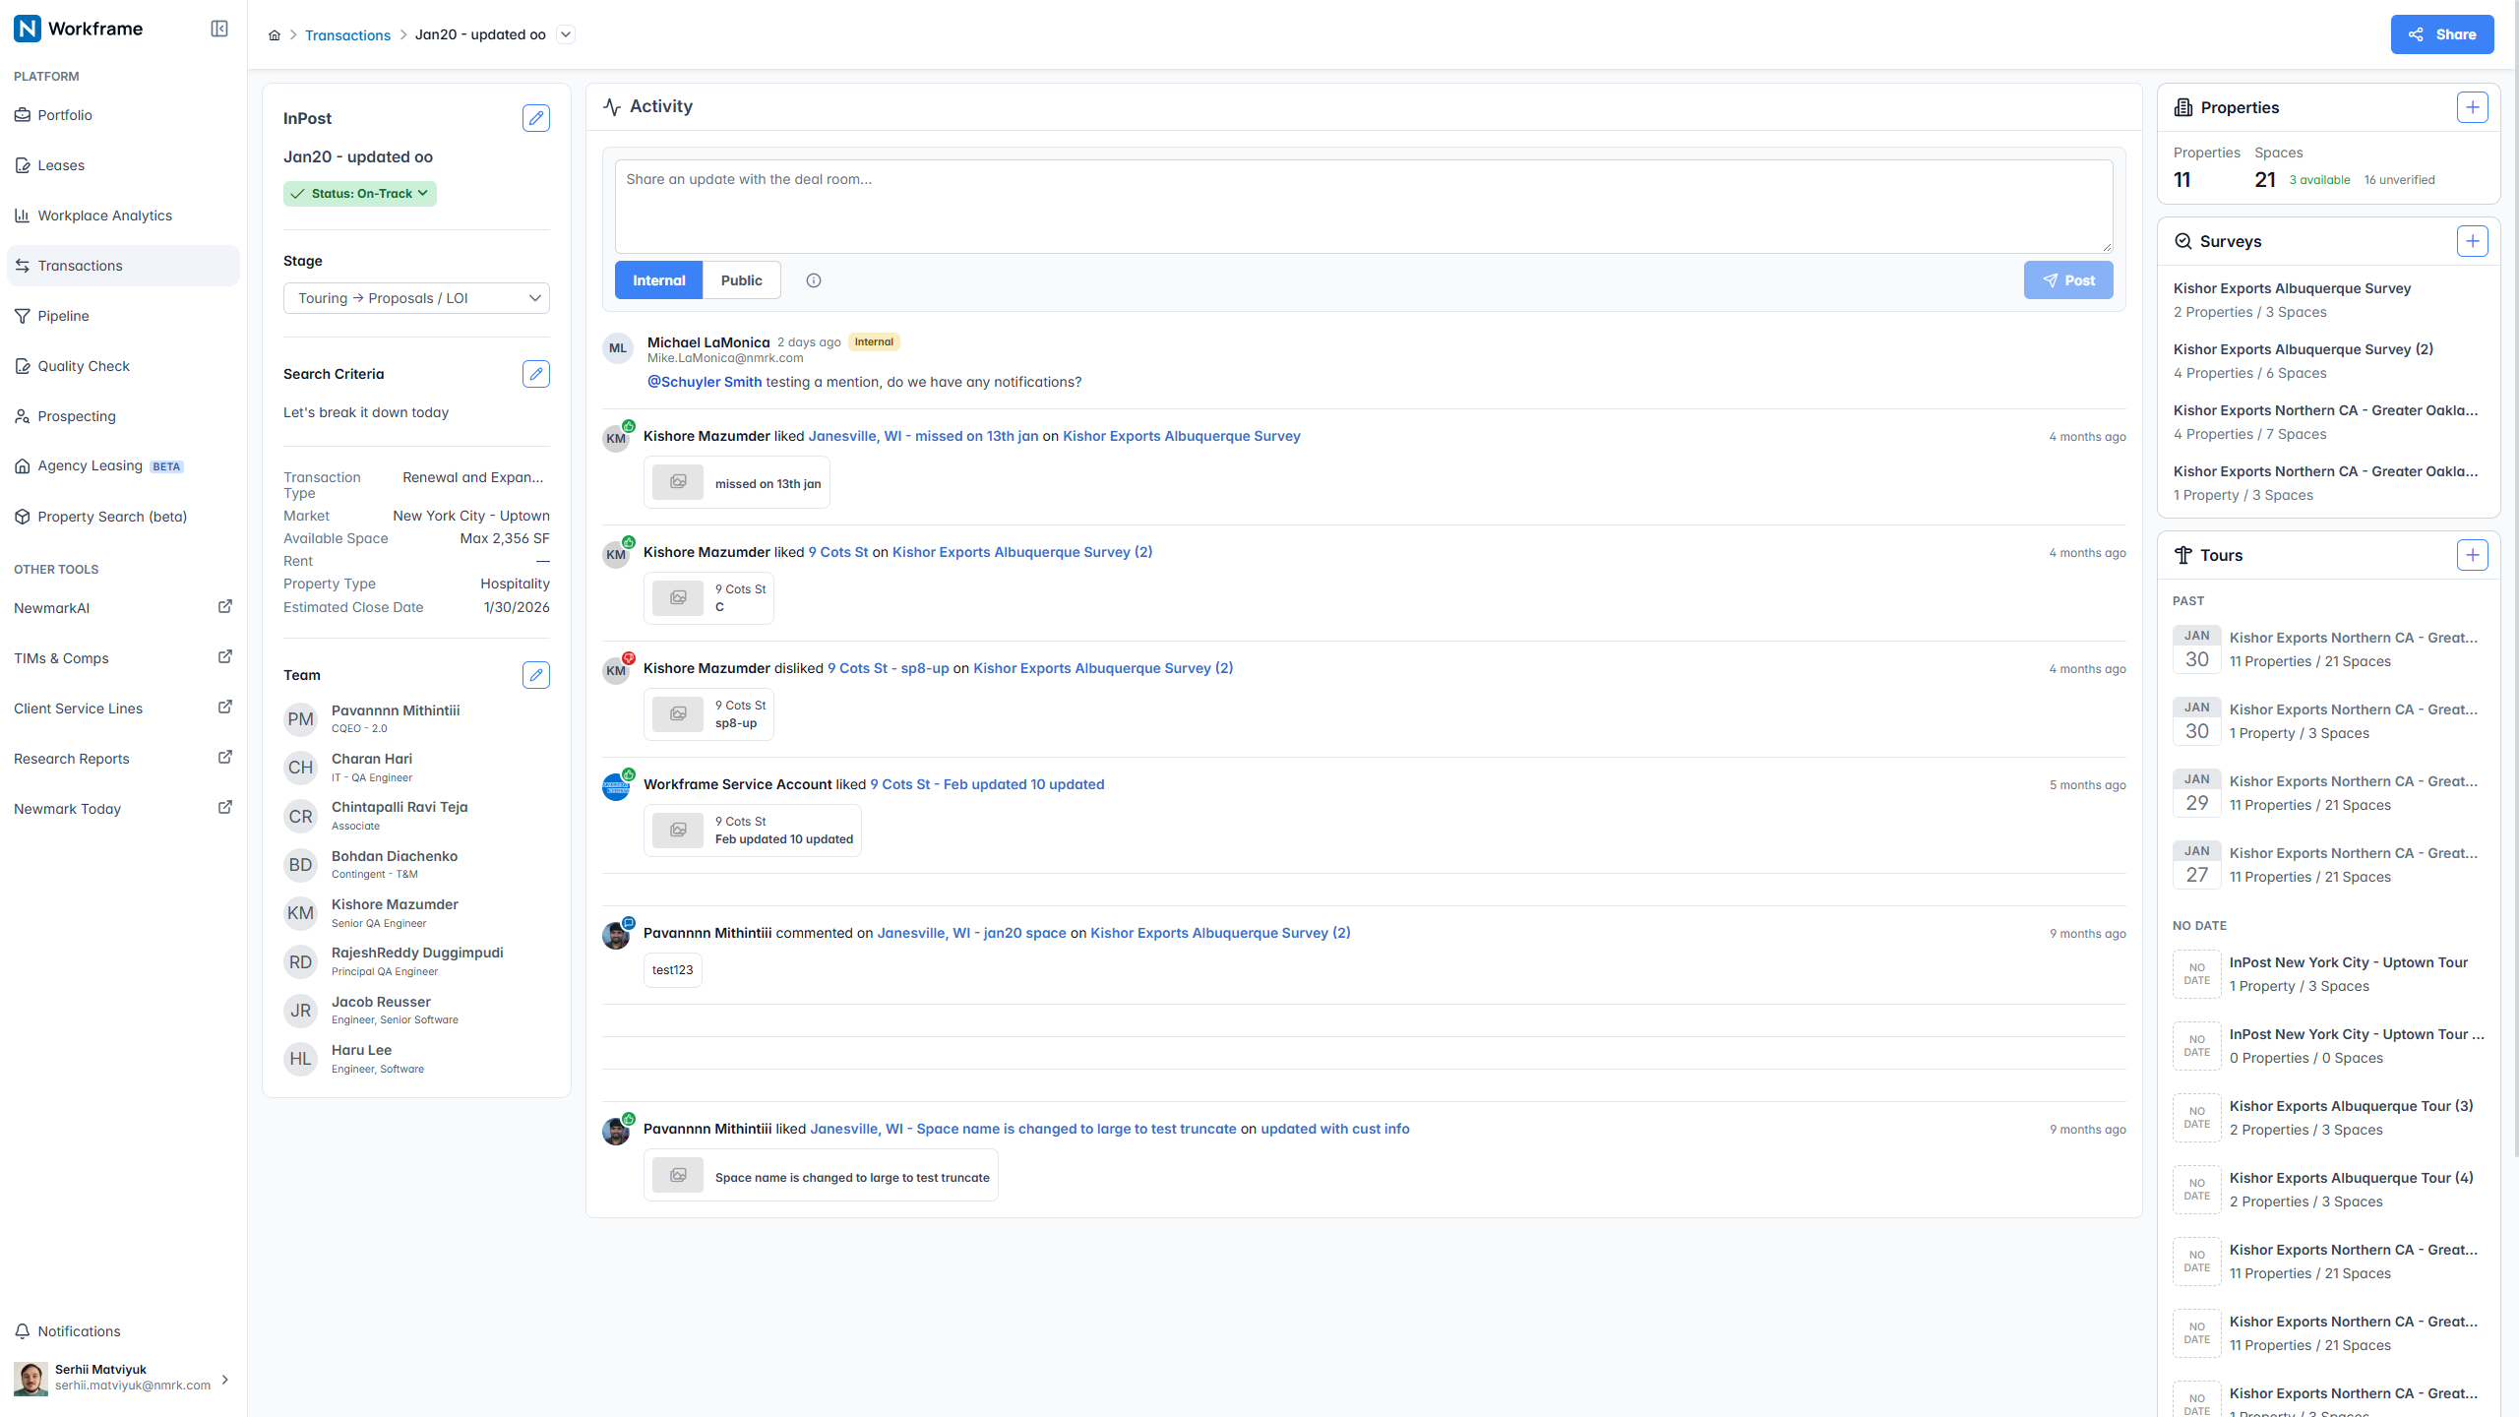This screenshot has height=1417, width=2519.
Task: Collapse the sidebar panel icon
Action: tap(219, 29)
